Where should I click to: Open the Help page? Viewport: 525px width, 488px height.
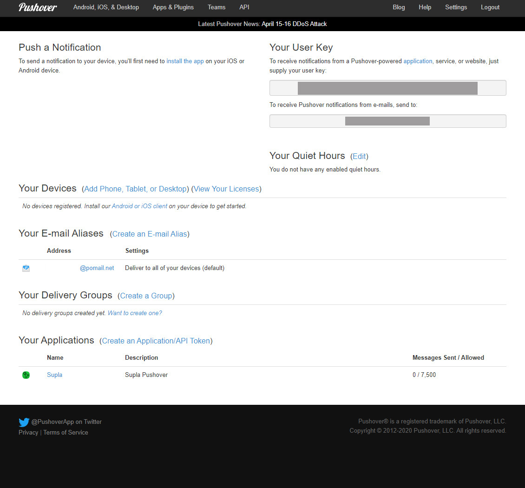tap(425, 7)
